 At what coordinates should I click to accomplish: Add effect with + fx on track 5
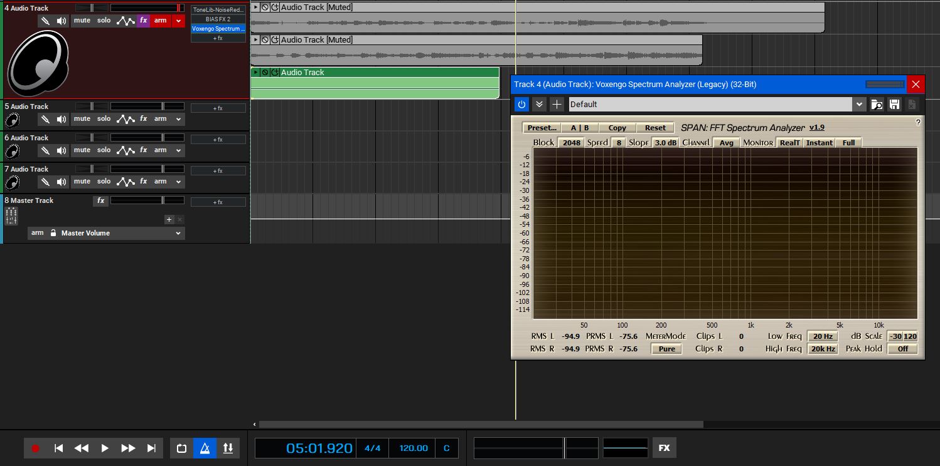coord(218,108)
